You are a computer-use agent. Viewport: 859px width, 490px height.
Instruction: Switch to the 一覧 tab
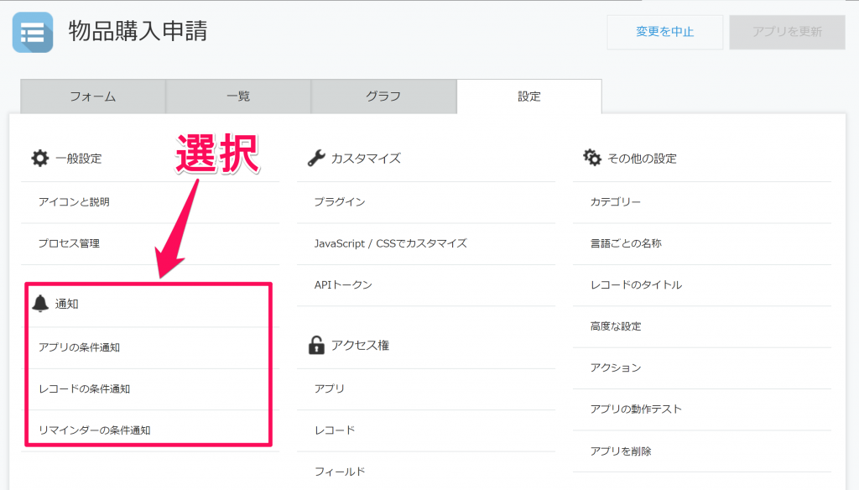[238, 96]
